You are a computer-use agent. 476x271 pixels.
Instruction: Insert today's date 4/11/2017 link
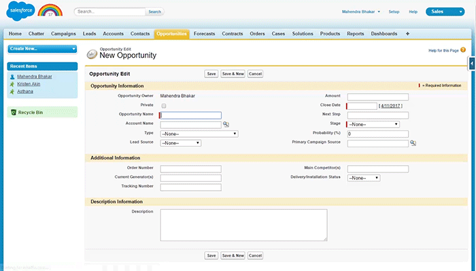(x=390, y=106)
